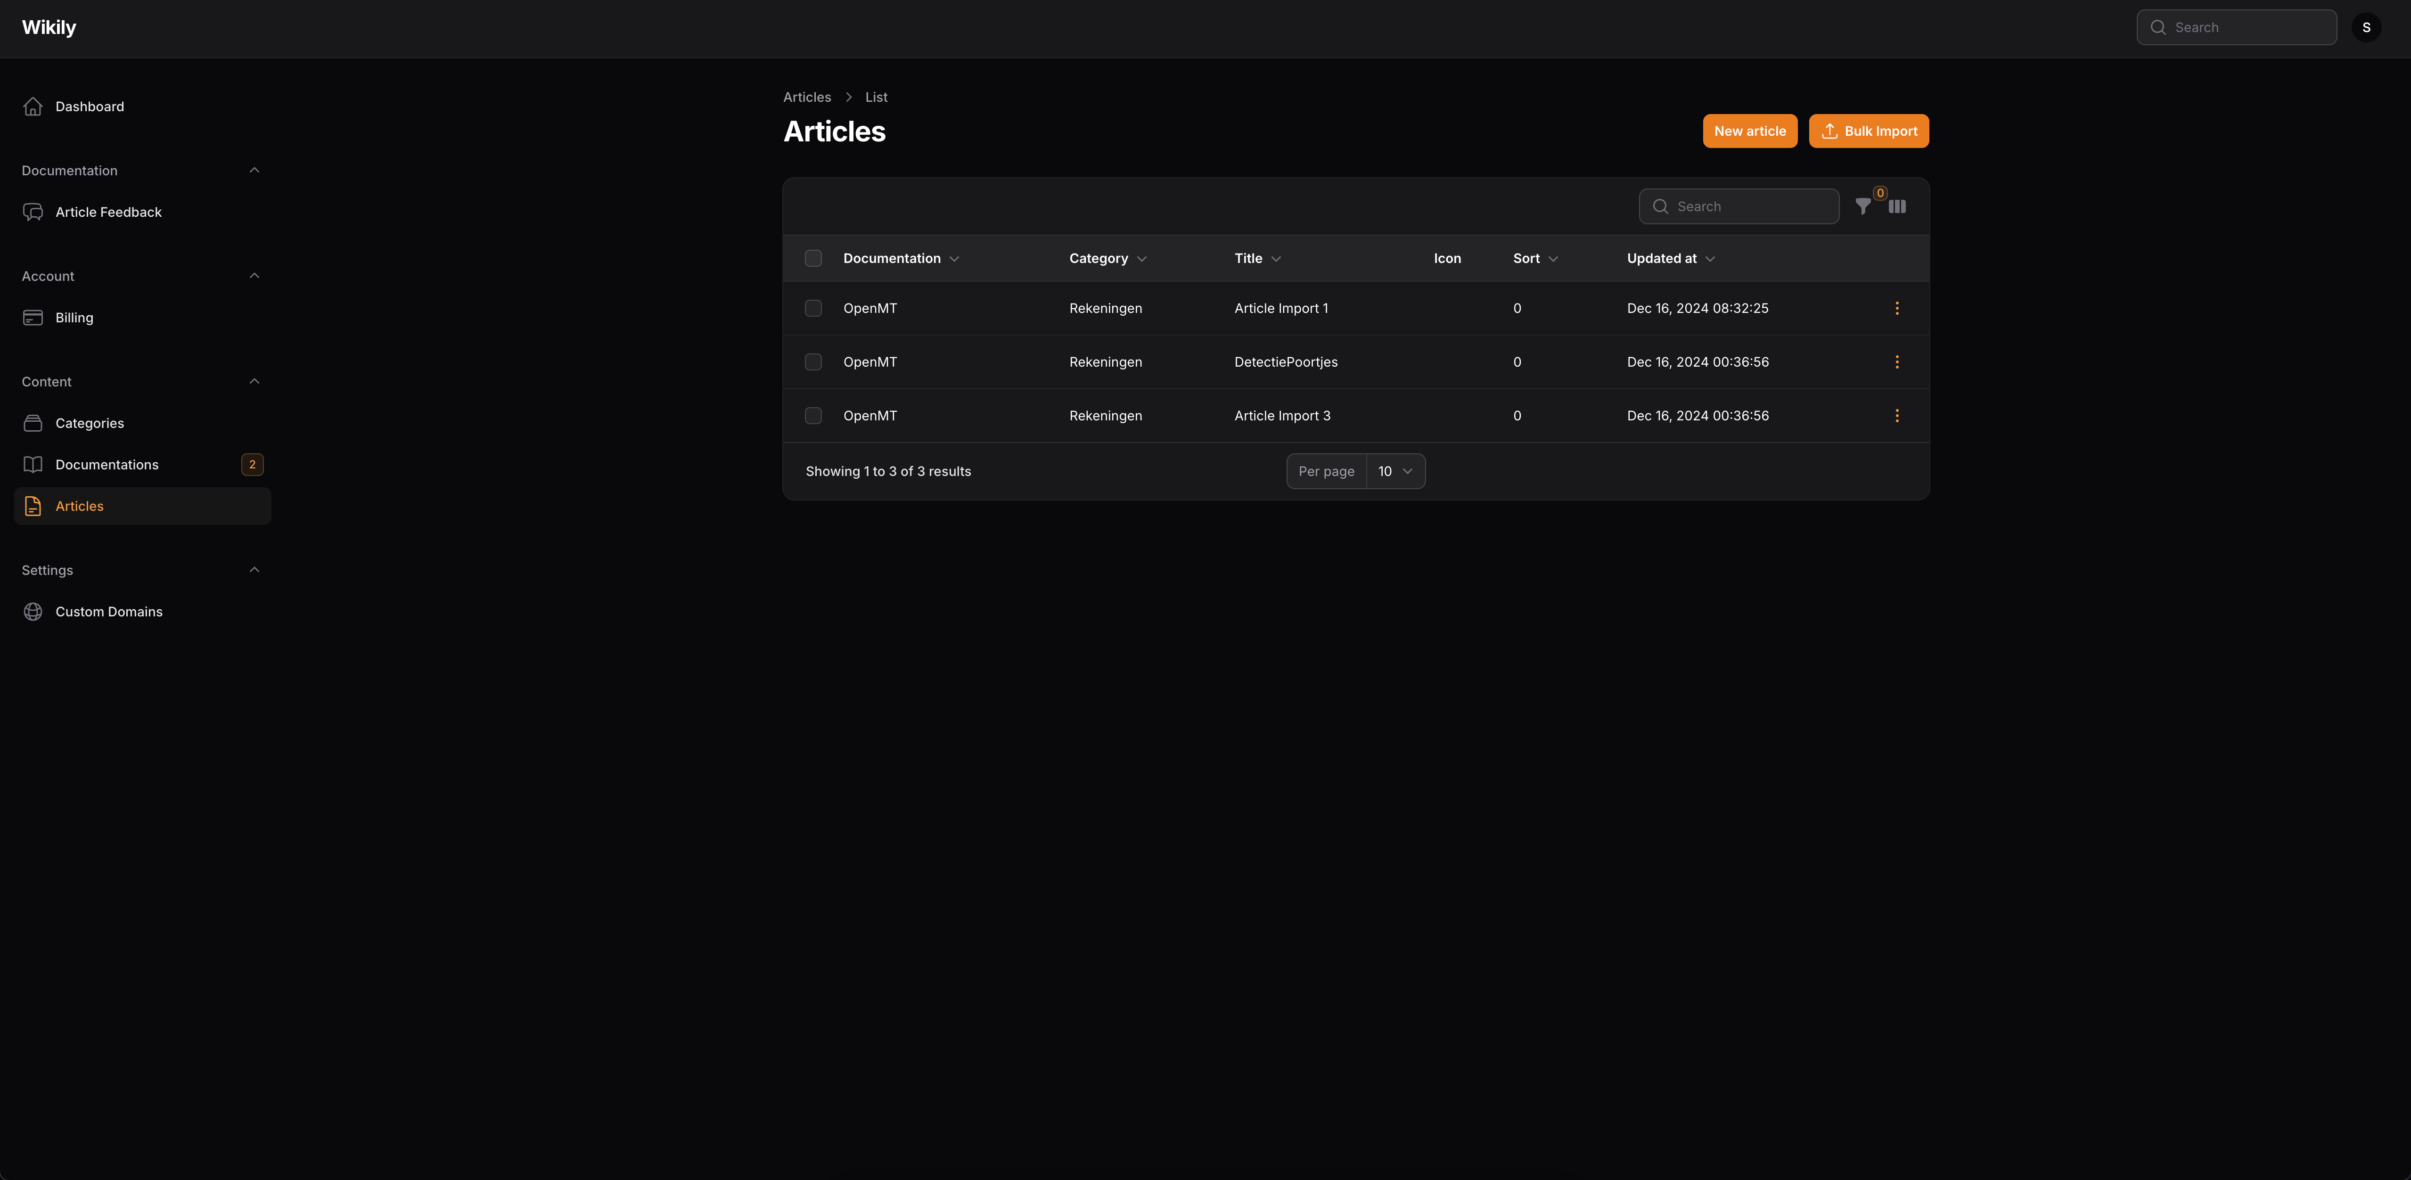The width and height of the screenshot is (2411, 1180).
Task: Click the Articles sidebar item
Action: coord(142,506)
